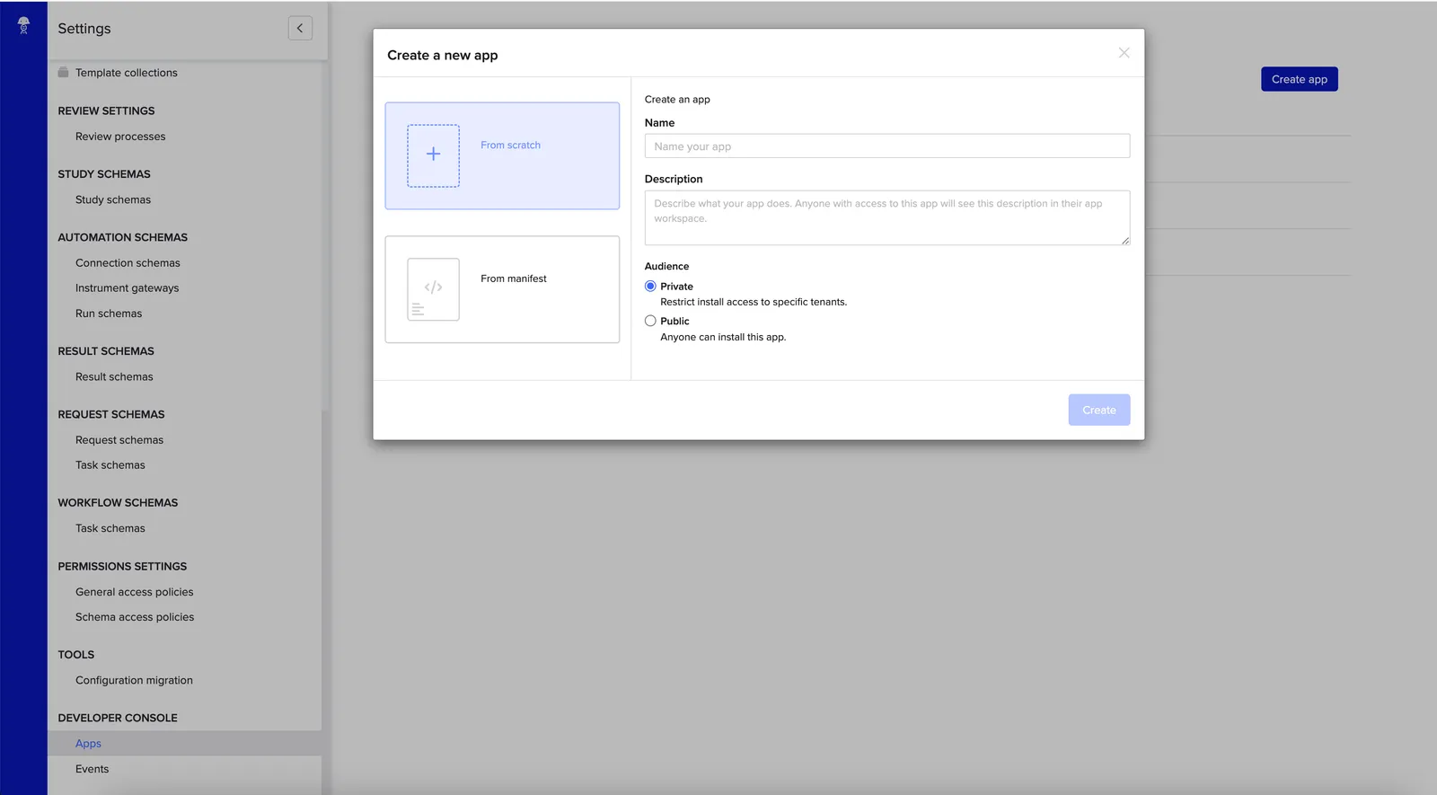Go to Run schemas

[x=109, y=314]
